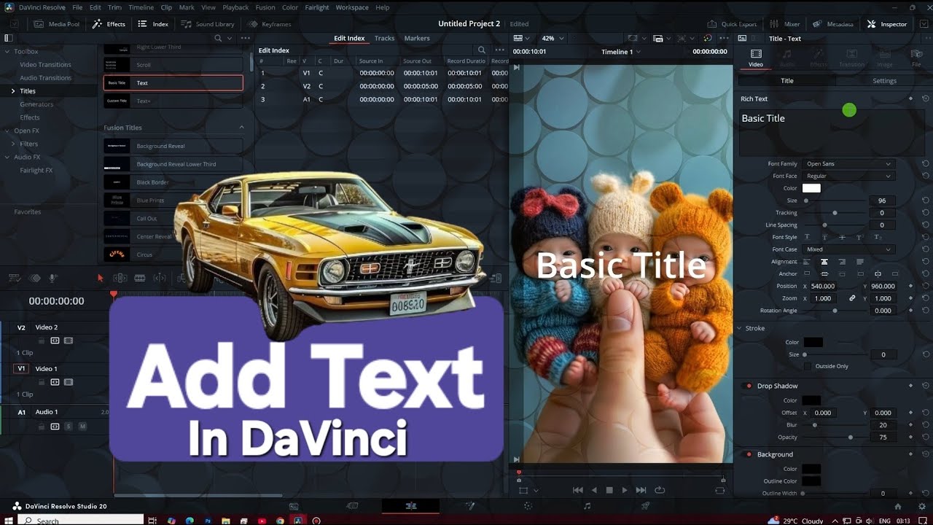Open the Fusion menu

click(265, 7)
